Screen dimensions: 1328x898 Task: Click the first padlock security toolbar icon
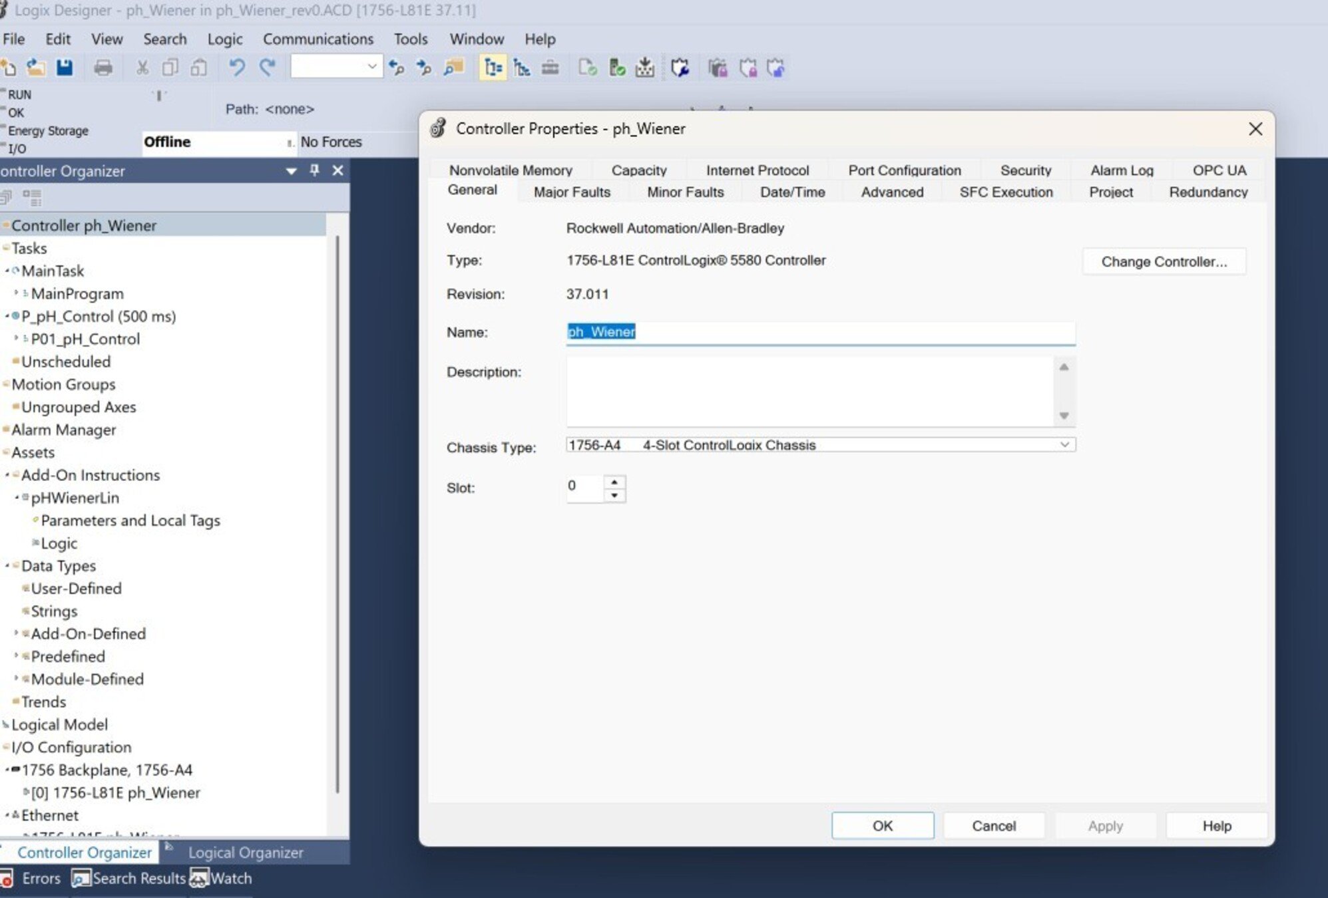(718, 68)
